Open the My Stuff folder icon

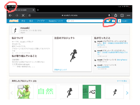(x=113, y=21)
